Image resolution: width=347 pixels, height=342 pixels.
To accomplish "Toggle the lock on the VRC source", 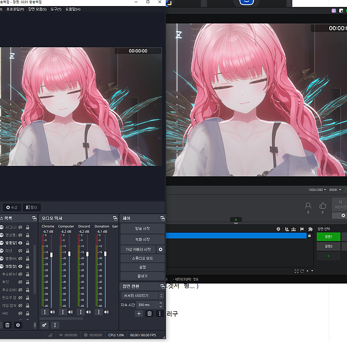I will click(28, 313).
